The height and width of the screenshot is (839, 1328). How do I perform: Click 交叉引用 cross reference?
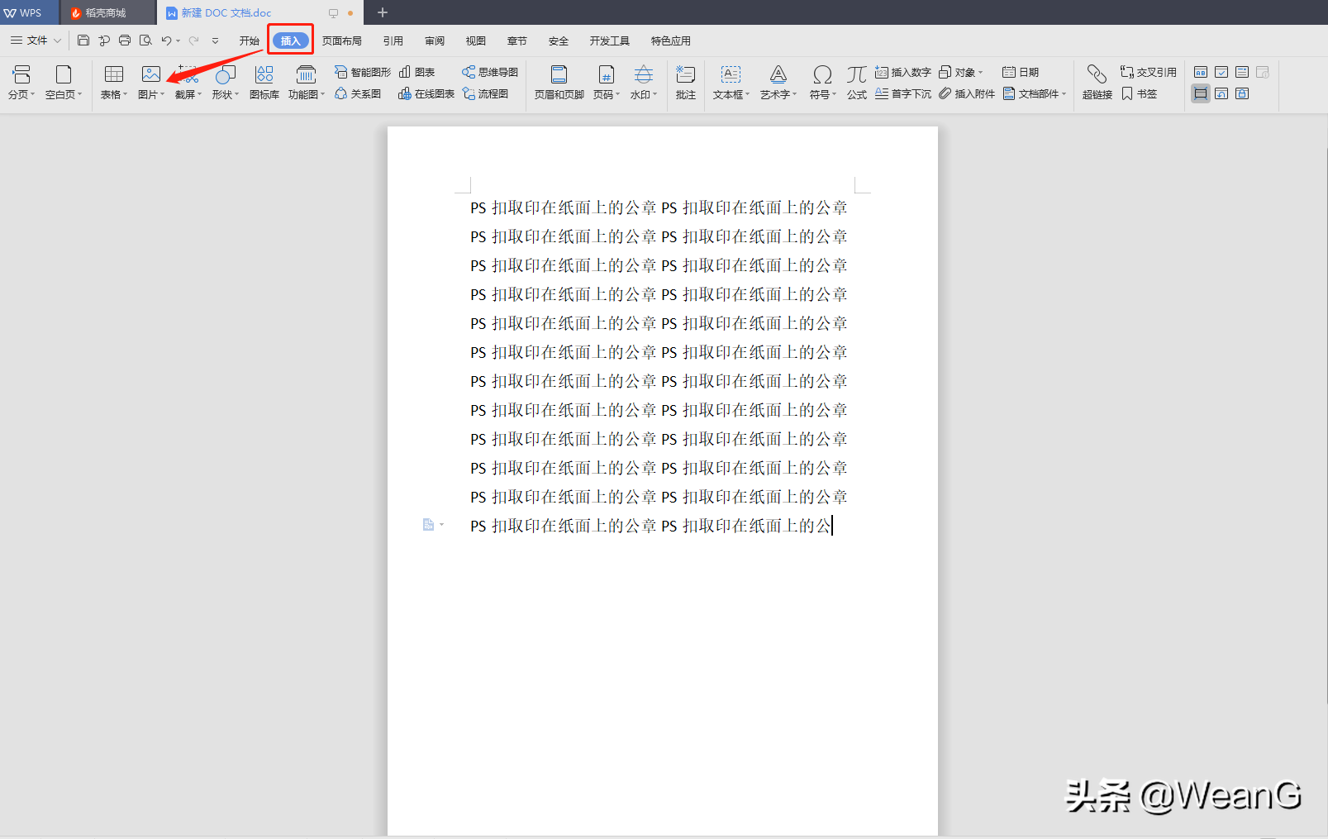click(x=1149, y=72)
